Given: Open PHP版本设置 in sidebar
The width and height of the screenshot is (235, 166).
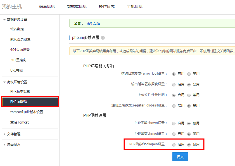Looking at the screenshot, I should [x=20, y=91].
